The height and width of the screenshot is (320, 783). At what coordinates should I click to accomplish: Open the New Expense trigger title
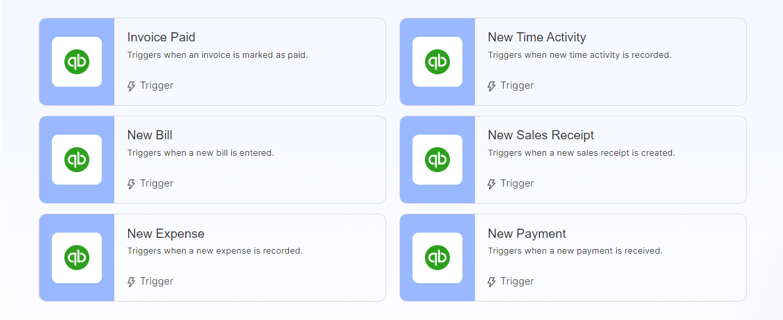[166, 233]
